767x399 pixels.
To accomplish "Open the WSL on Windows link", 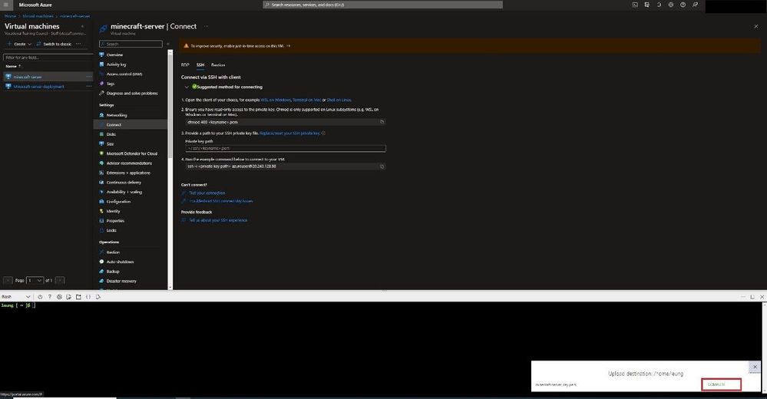I will coord(276,100).
